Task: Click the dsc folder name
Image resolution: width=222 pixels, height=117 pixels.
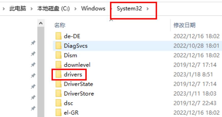Action: tap(68, 103)
